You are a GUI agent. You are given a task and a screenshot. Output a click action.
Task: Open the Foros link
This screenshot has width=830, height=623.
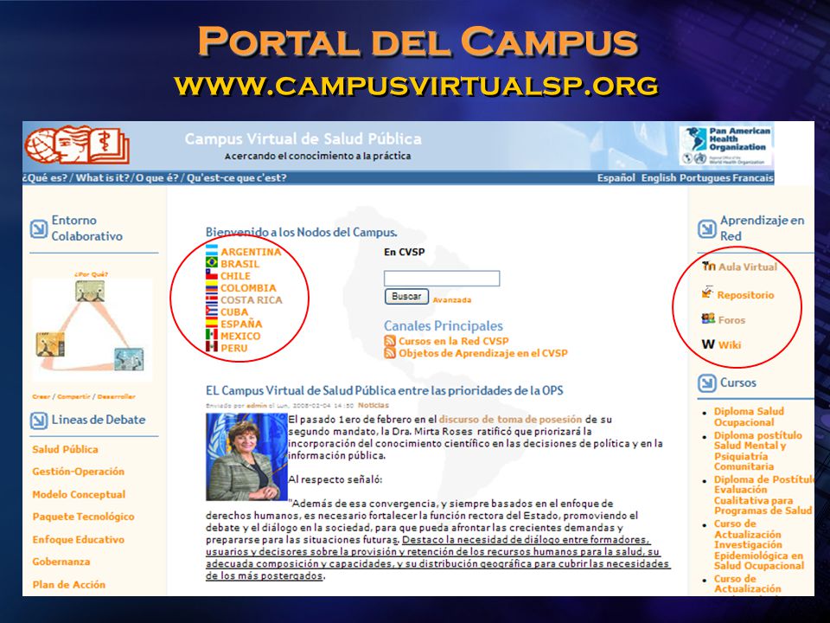coord(731,320)
